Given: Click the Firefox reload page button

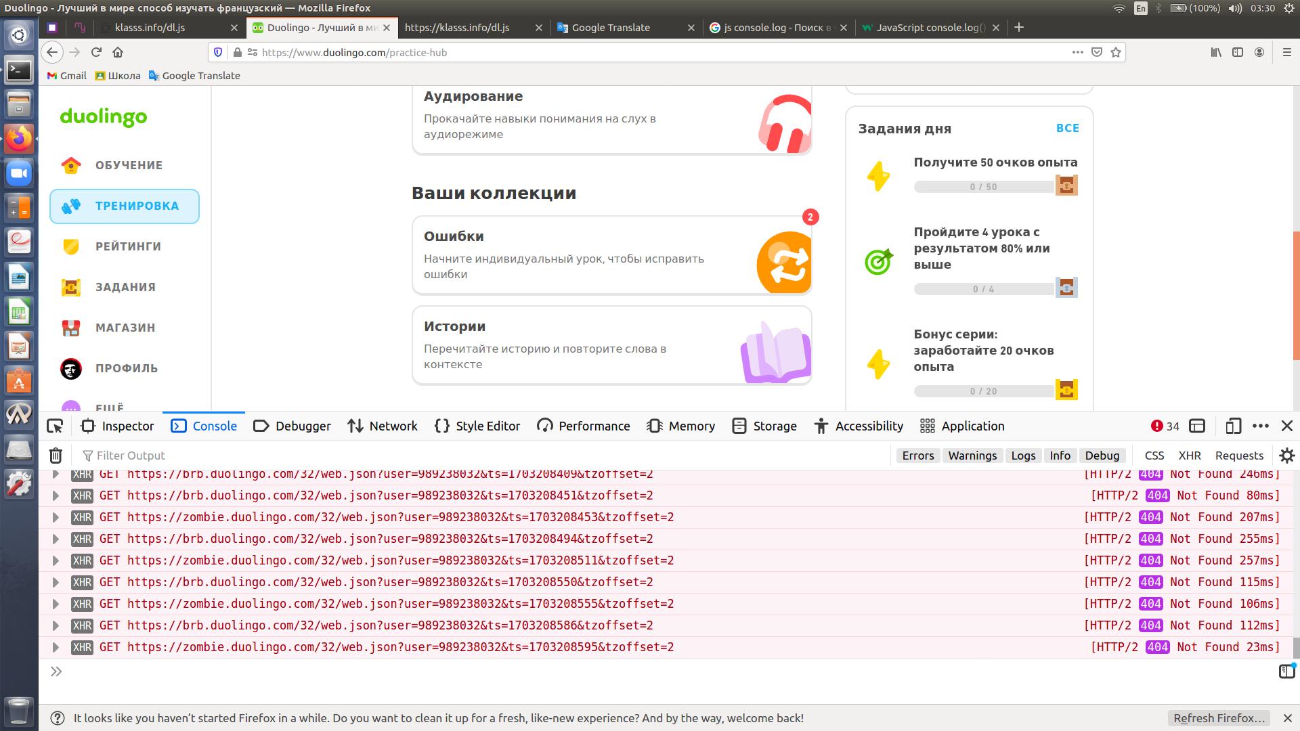Looking at the screenshot, I should click(96, 52).
